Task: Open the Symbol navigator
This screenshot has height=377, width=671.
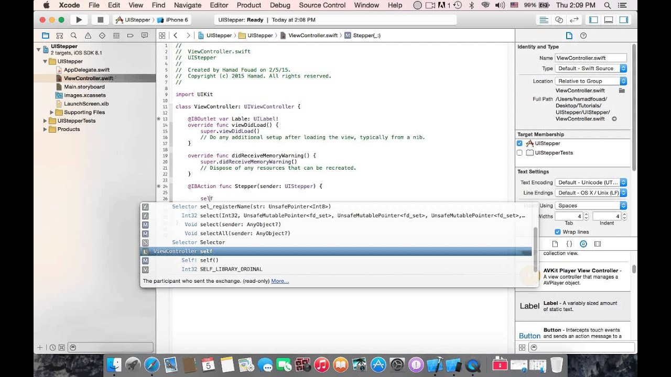Action: tap(59, 36)
